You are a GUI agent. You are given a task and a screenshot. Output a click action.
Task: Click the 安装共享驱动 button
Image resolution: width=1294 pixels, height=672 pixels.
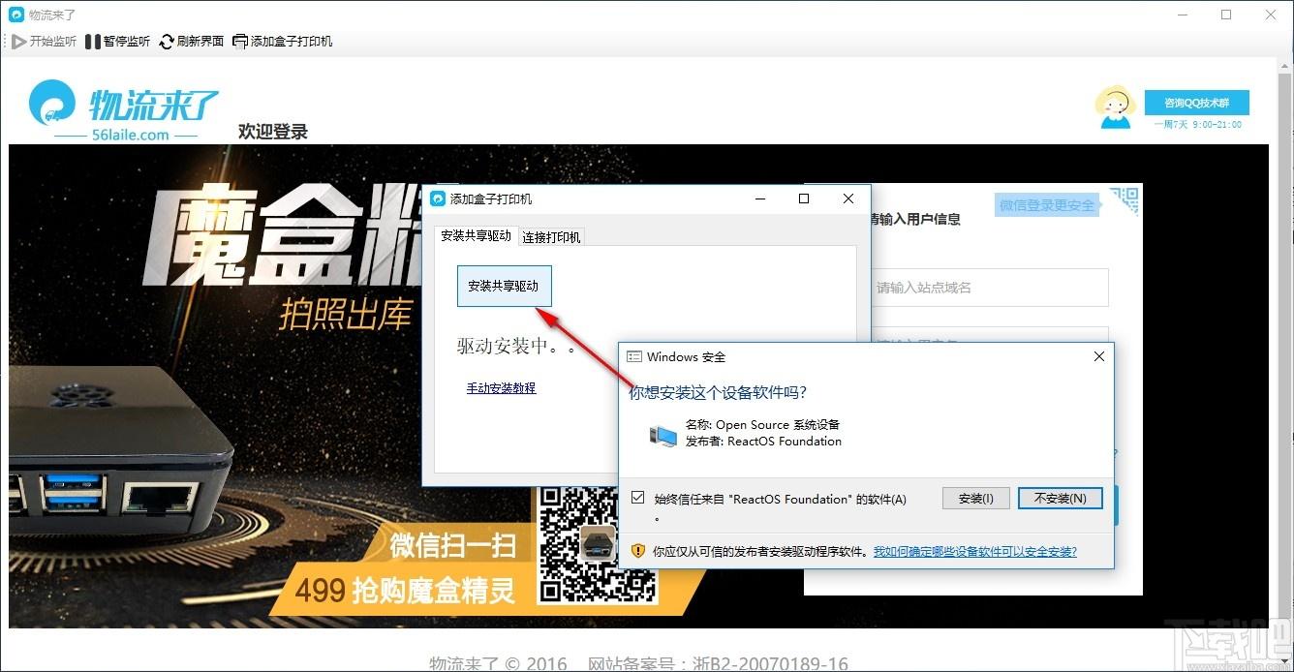pyautogui.click(x=504, y=286)
